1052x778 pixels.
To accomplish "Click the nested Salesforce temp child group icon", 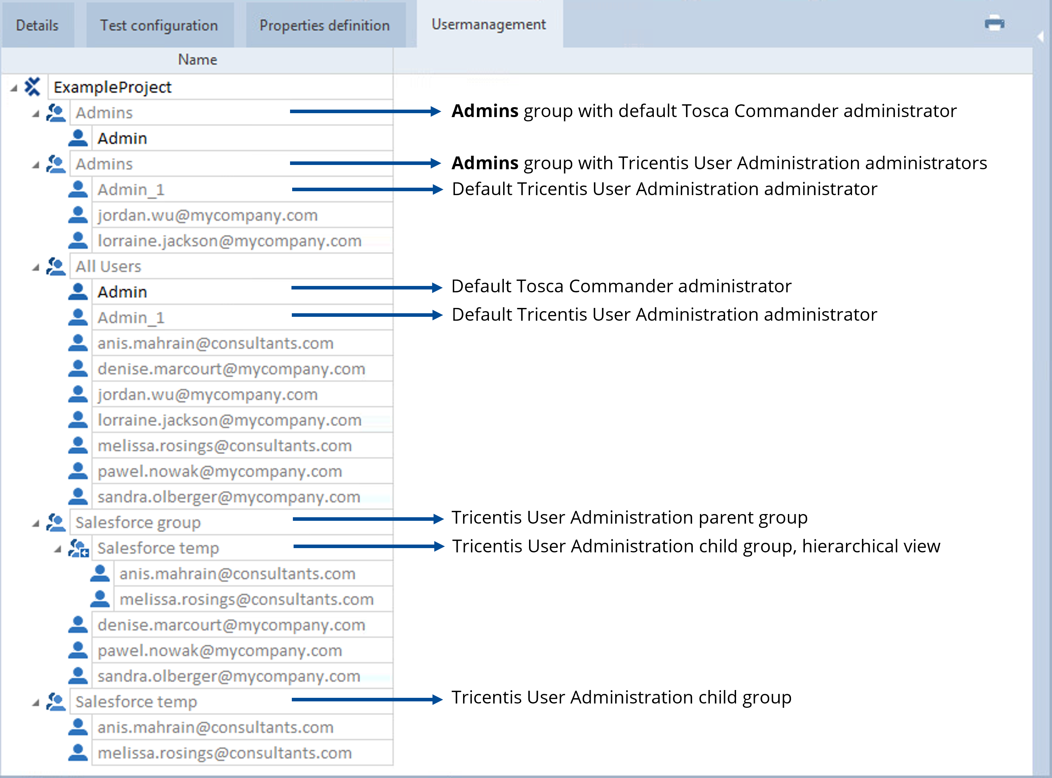I will [79, 548].
